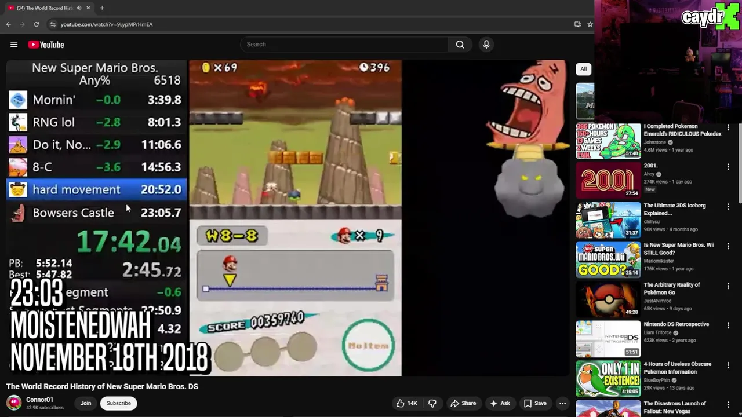
Task: Mute the tab via its speaker icon
Action: (x=79, y=8)
